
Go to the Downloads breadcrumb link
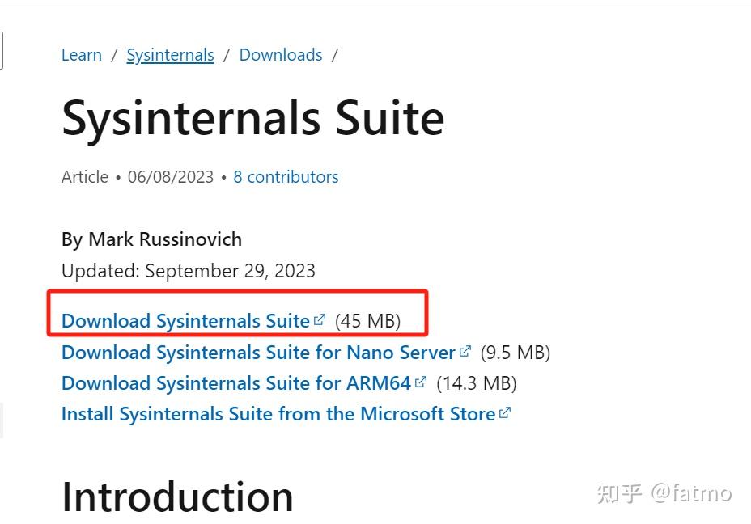coord(280,54)
